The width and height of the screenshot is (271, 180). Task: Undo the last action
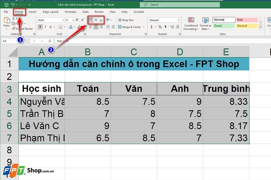[13, 5]
